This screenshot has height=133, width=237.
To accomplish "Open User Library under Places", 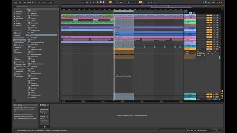I will (20, 62).
